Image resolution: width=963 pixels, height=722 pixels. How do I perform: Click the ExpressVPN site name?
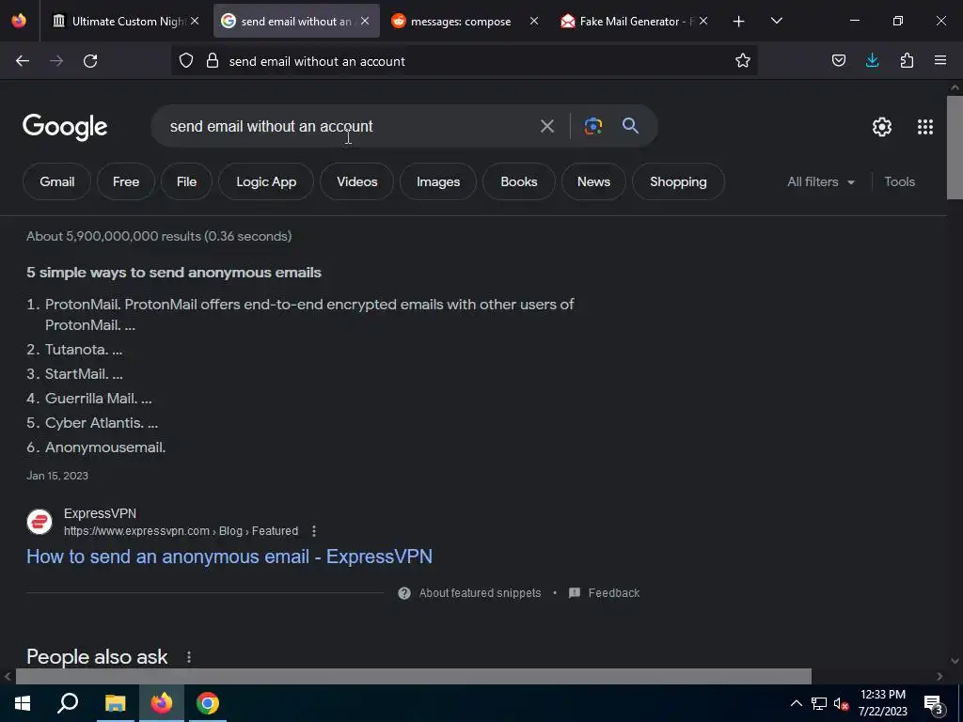[100, 513]
